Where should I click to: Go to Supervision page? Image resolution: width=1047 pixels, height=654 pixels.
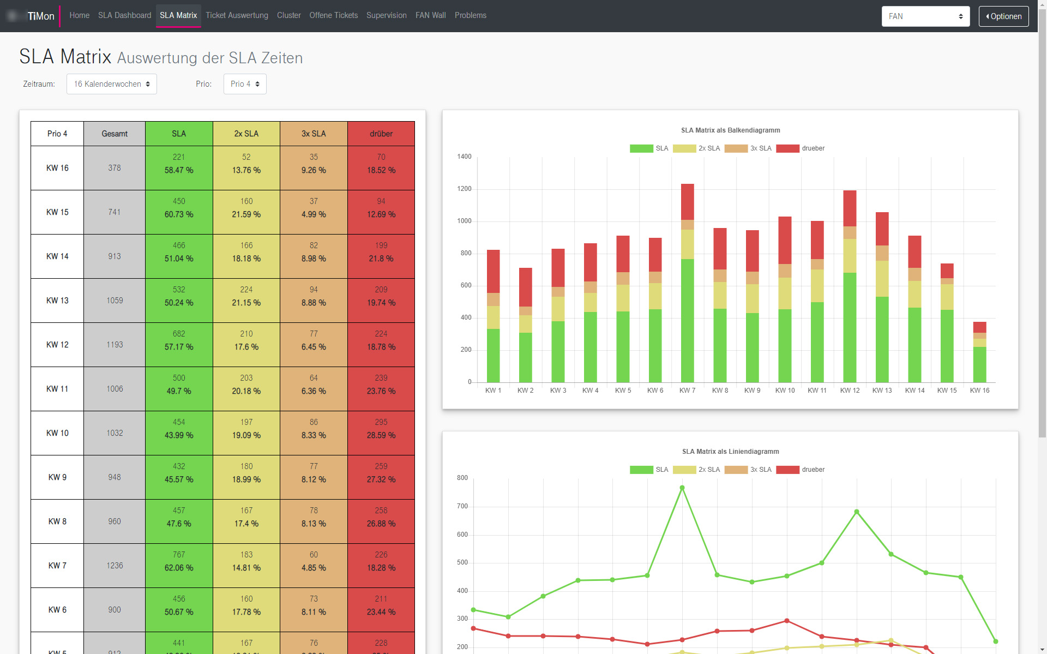386,15
